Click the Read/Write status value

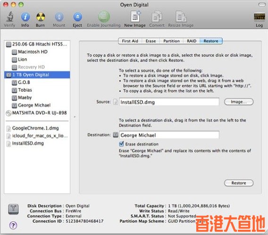pyautogui.click(x=179, y=211)
